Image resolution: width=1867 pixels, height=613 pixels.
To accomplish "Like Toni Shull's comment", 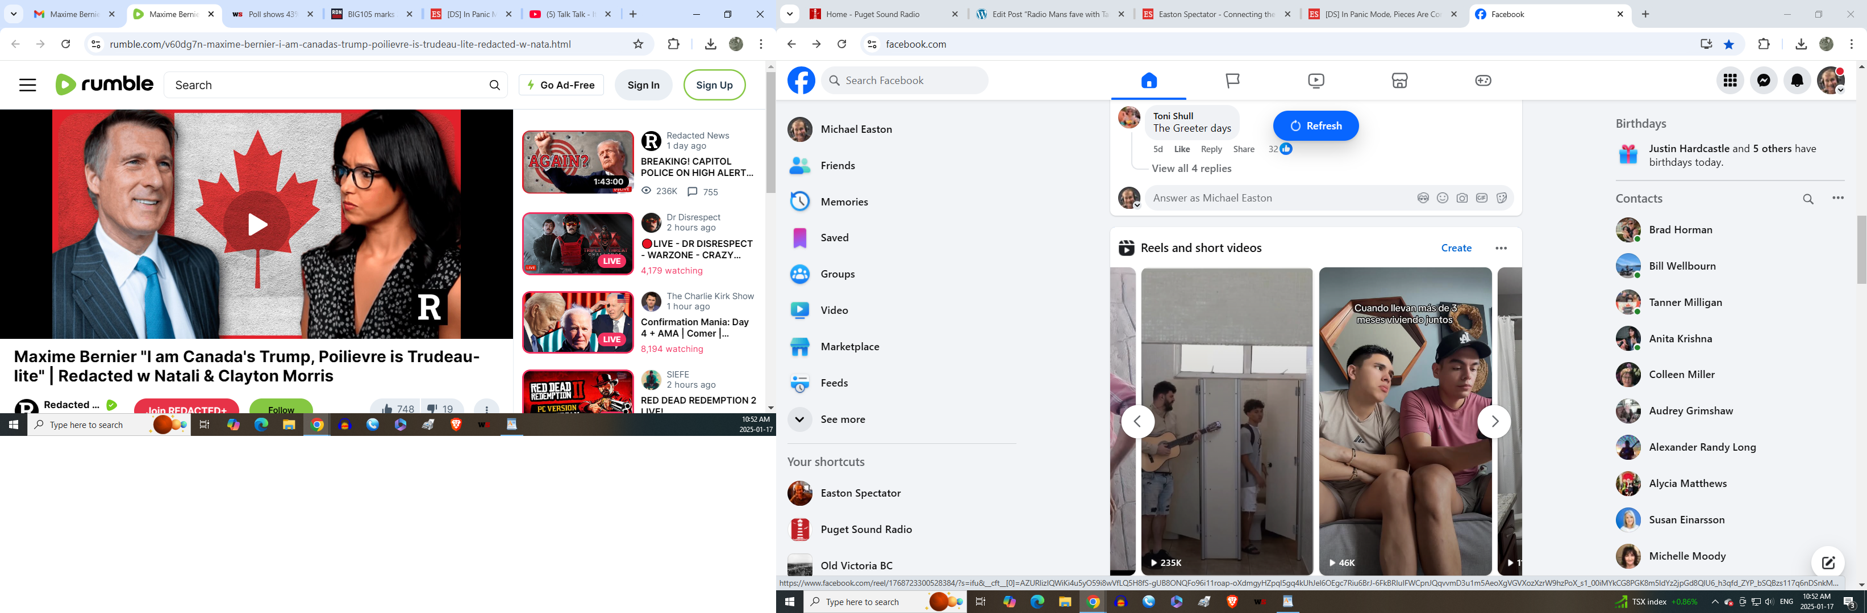I will [x=1181, y=149].
